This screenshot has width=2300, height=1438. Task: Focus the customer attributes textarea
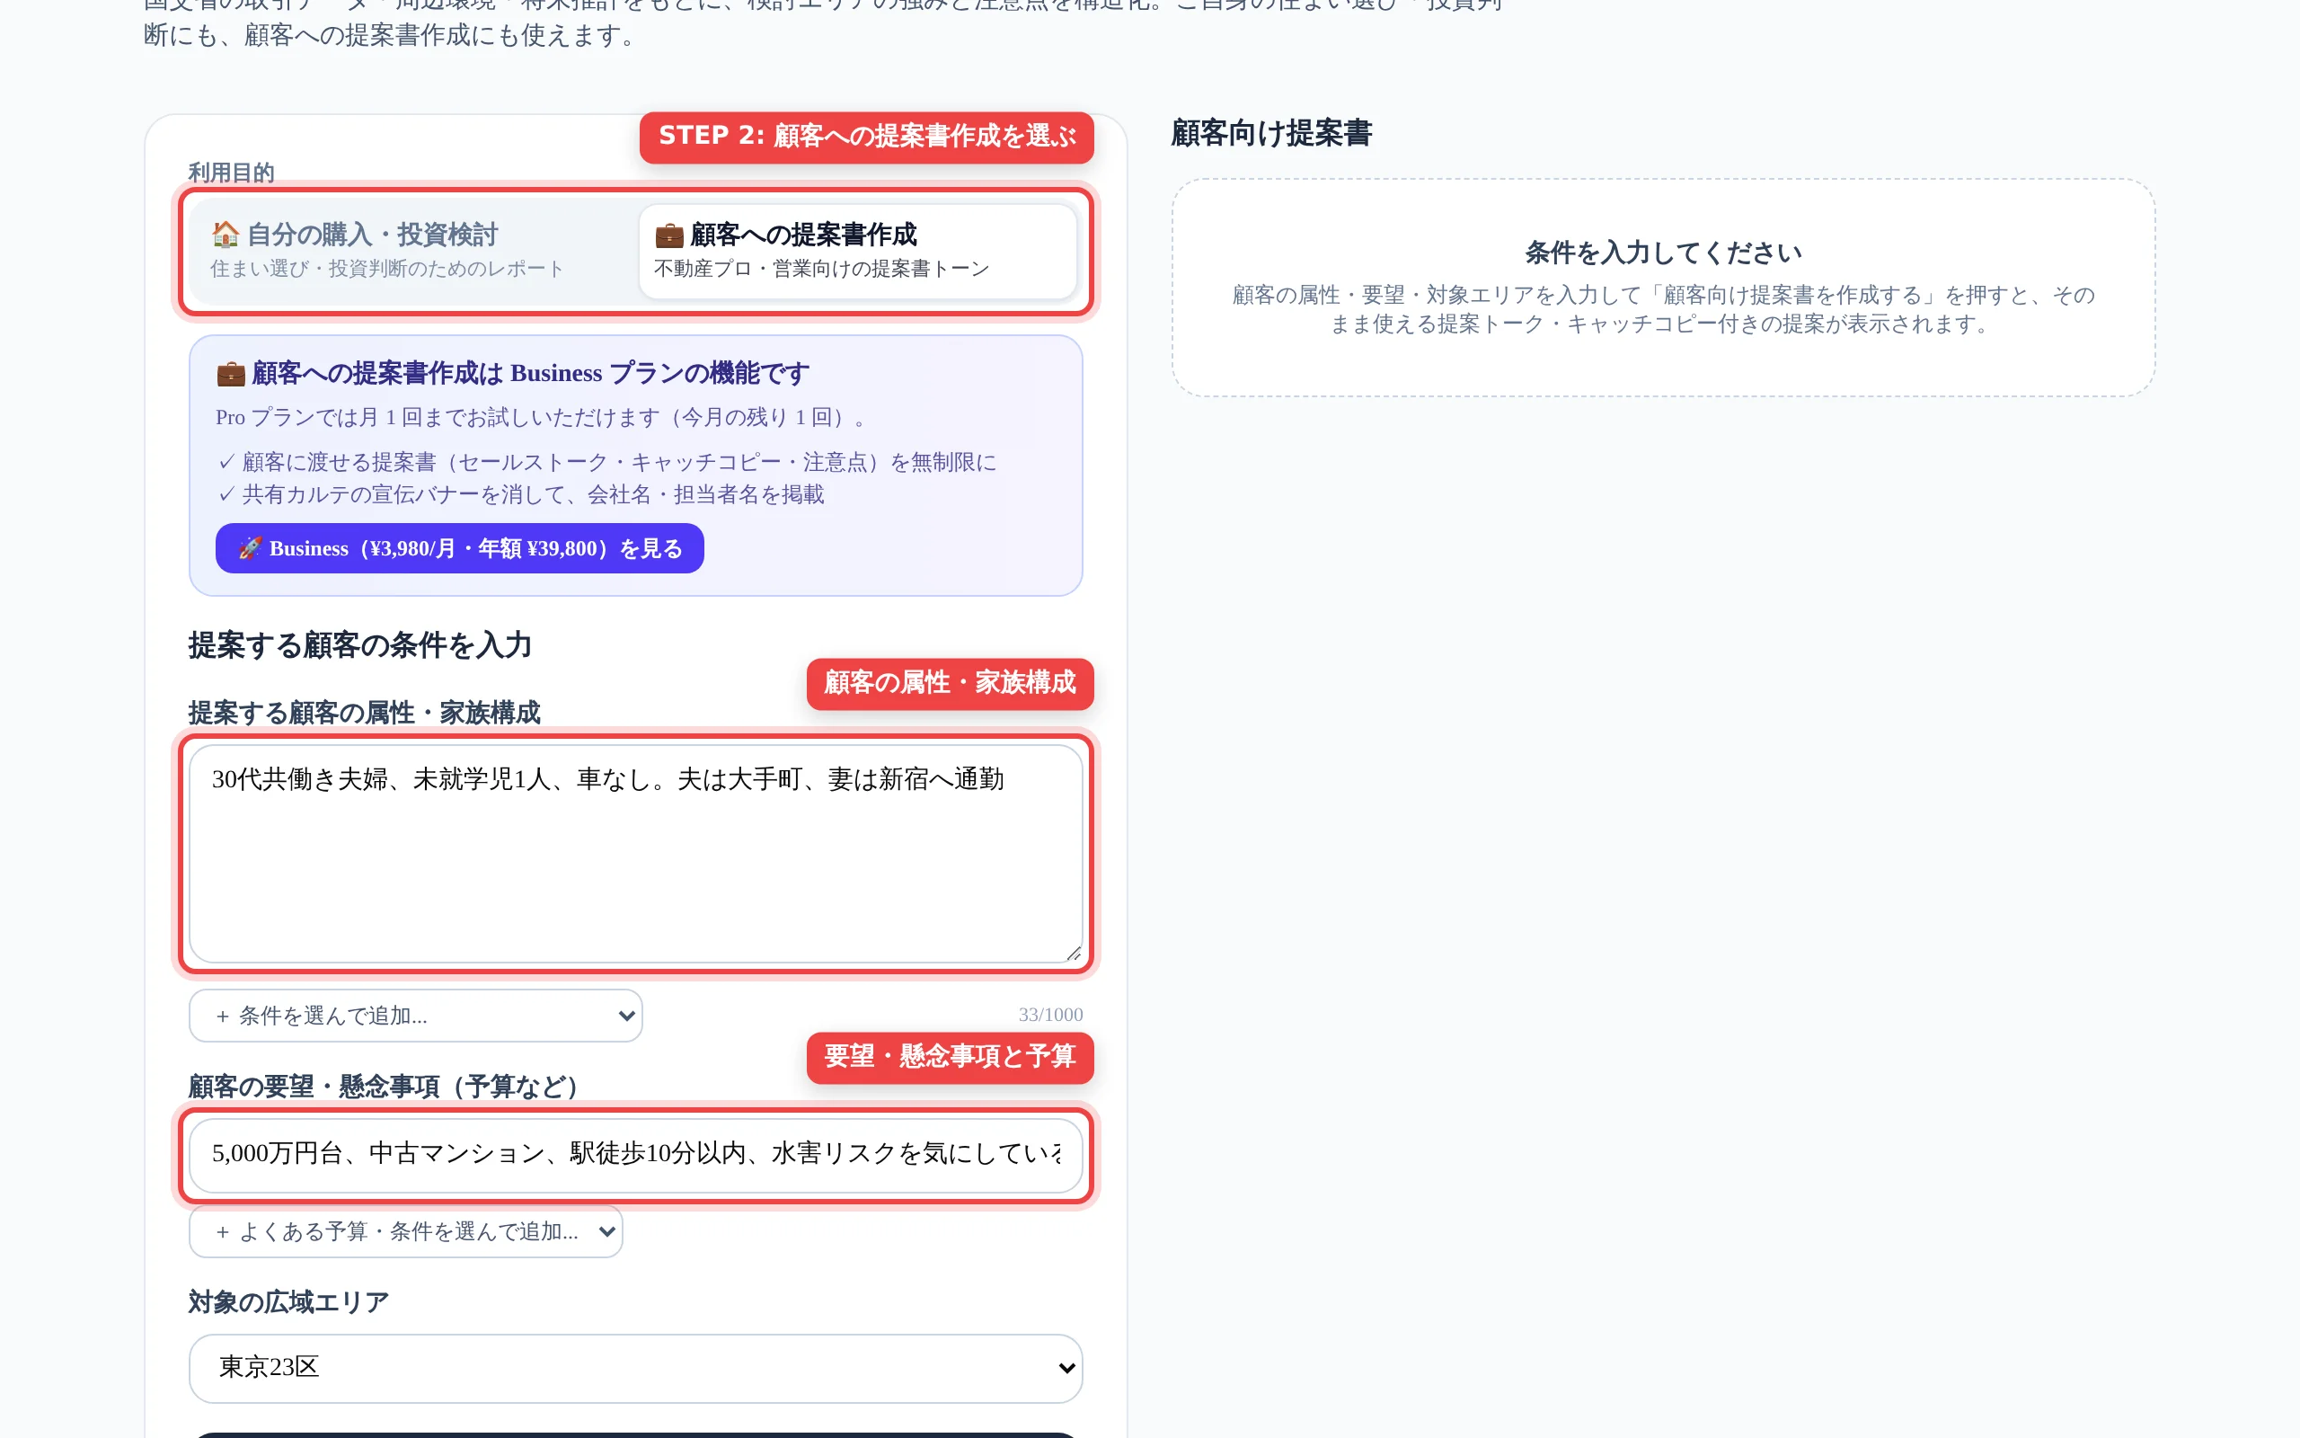pyautogui.click(x=635, y=853)
